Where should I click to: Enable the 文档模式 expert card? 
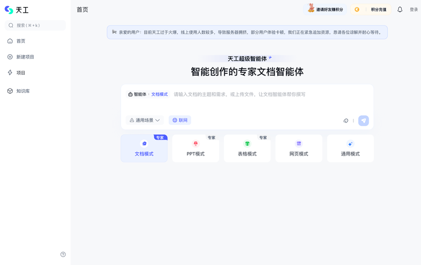(x=144, y=148)
